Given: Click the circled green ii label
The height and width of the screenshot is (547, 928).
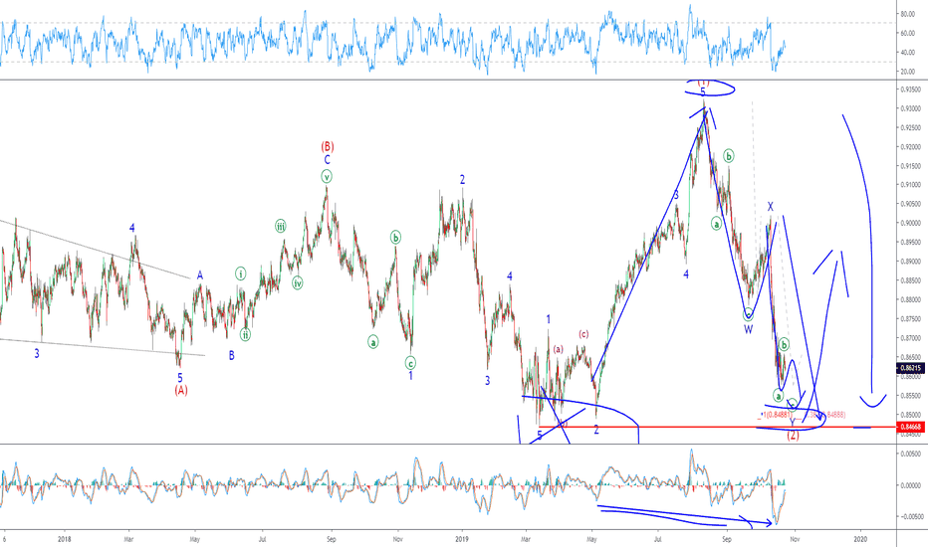Looking at the screenshot, I should click(x=245, y=335).
